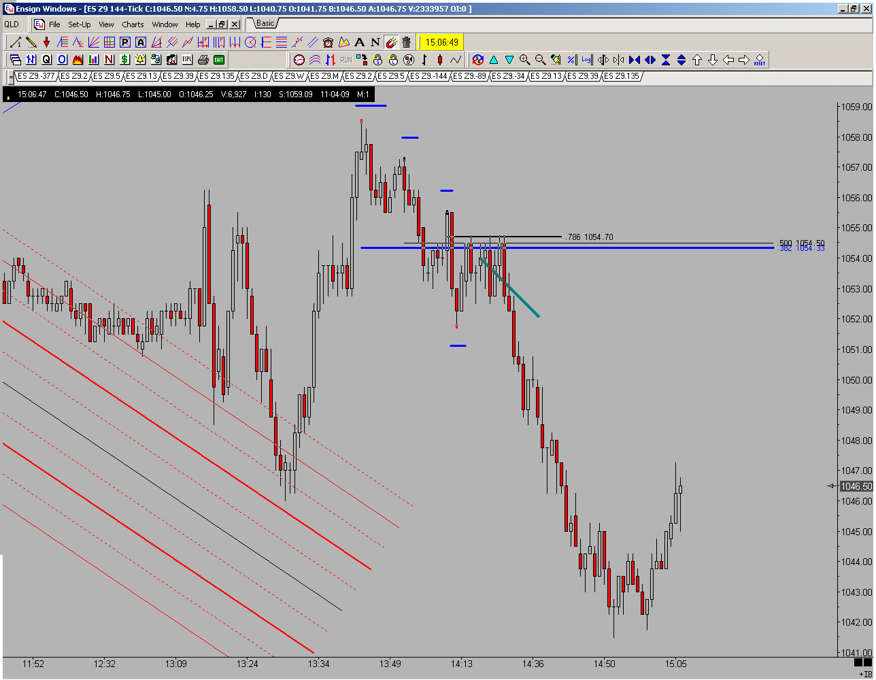Click the red clock icon beside RUN

click(x=299, y=60)
